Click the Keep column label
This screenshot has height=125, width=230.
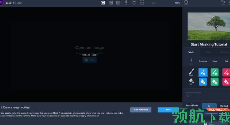pos(214,61)
